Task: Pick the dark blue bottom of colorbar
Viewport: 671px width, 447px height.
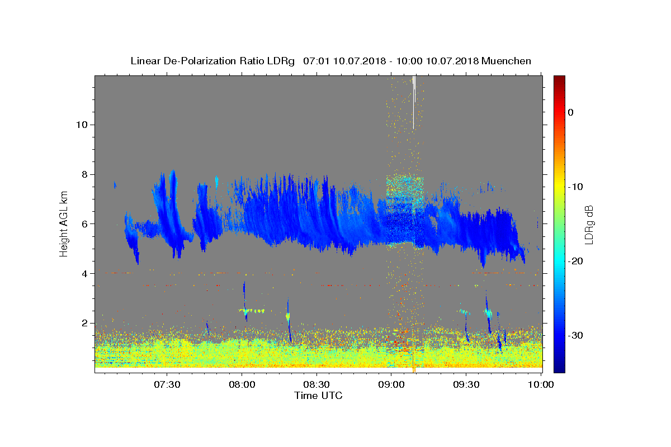Action: [559, 367]
